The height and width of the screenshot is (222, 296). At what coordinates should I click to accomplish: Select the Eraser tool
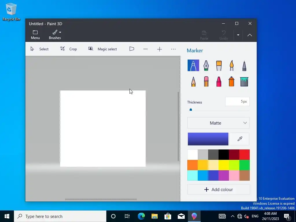coord(206,82)
